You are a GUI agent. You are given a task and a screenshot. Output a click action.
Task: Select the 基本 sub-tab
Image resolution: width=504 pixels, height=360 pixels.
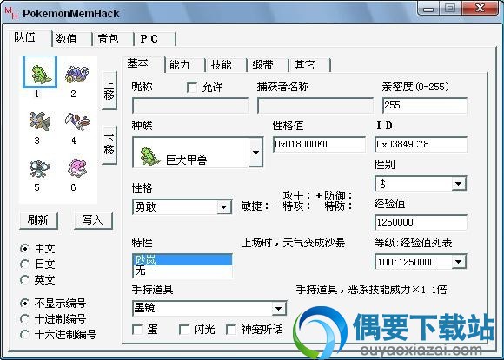[x=143, y=64]
